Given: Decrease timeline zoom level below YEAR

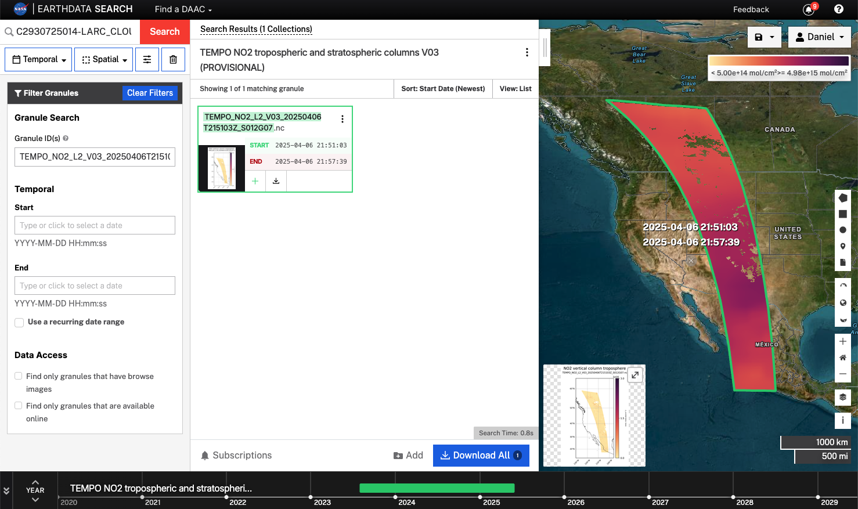Looking at the screenshot, I should click(35, 500).
